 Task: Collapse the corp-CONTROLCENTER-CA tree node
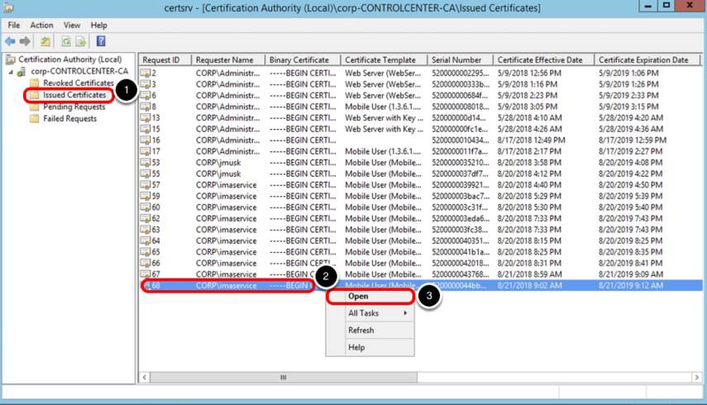11,72
